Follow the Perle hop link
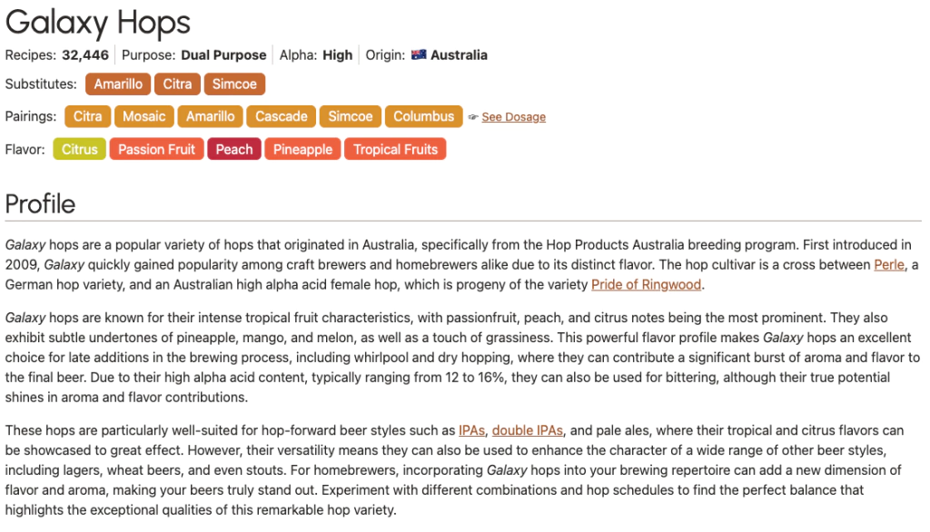Viewport: 930px width, 532px height. pyautogui.click(x=889, y=264)
